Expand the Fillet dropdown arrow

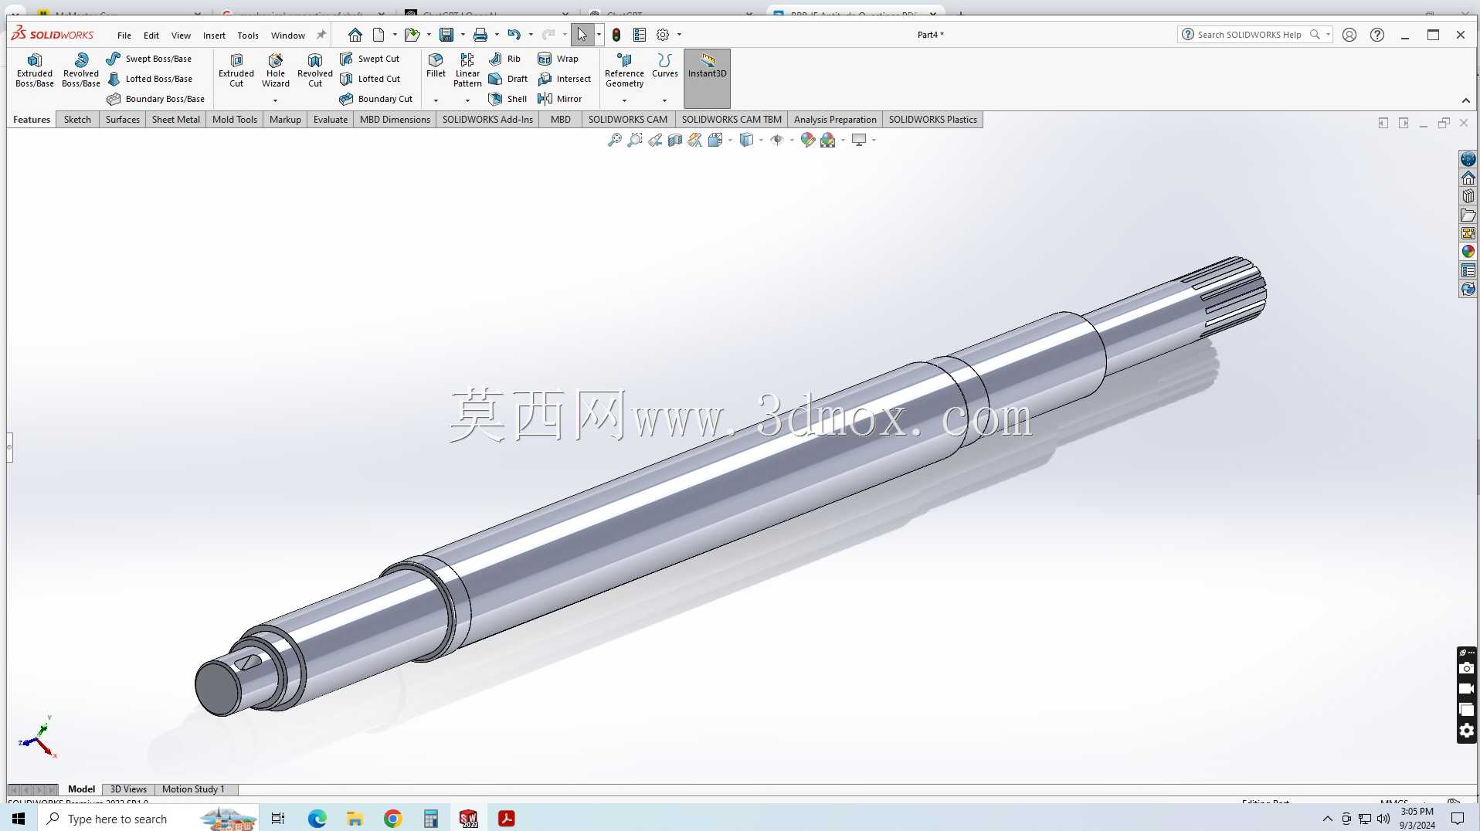click(x=436, y=100)
